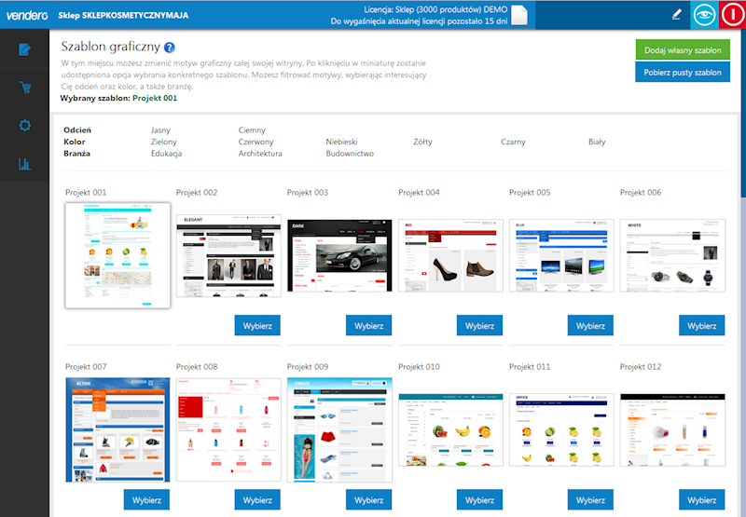Image resolution: width=746 pixels, height=517 pixels.
Task: Click Dodaj własny szablon button
Action: 683,50
